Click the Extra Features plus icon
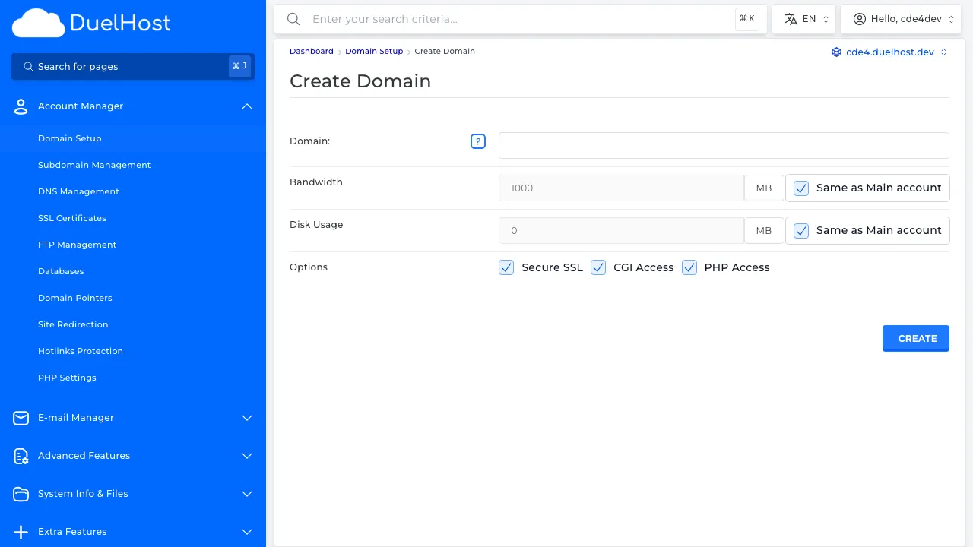 coord(21,532)
